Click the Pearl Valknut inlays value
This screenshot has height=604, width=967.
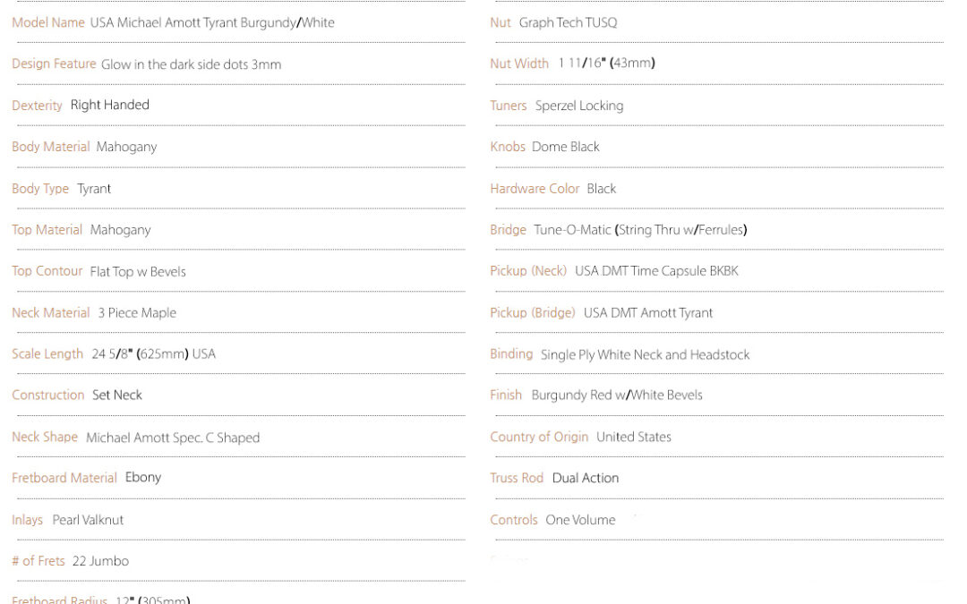pyautogui.click(x=88, y=520)
